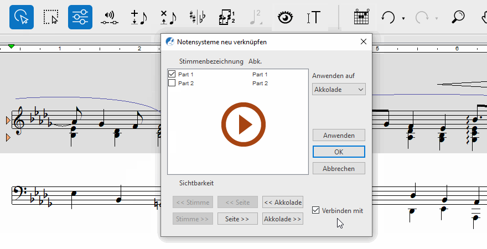Select the pointer selection tool
The height and width of the screenshot is (249, 487).
(22, 17)
